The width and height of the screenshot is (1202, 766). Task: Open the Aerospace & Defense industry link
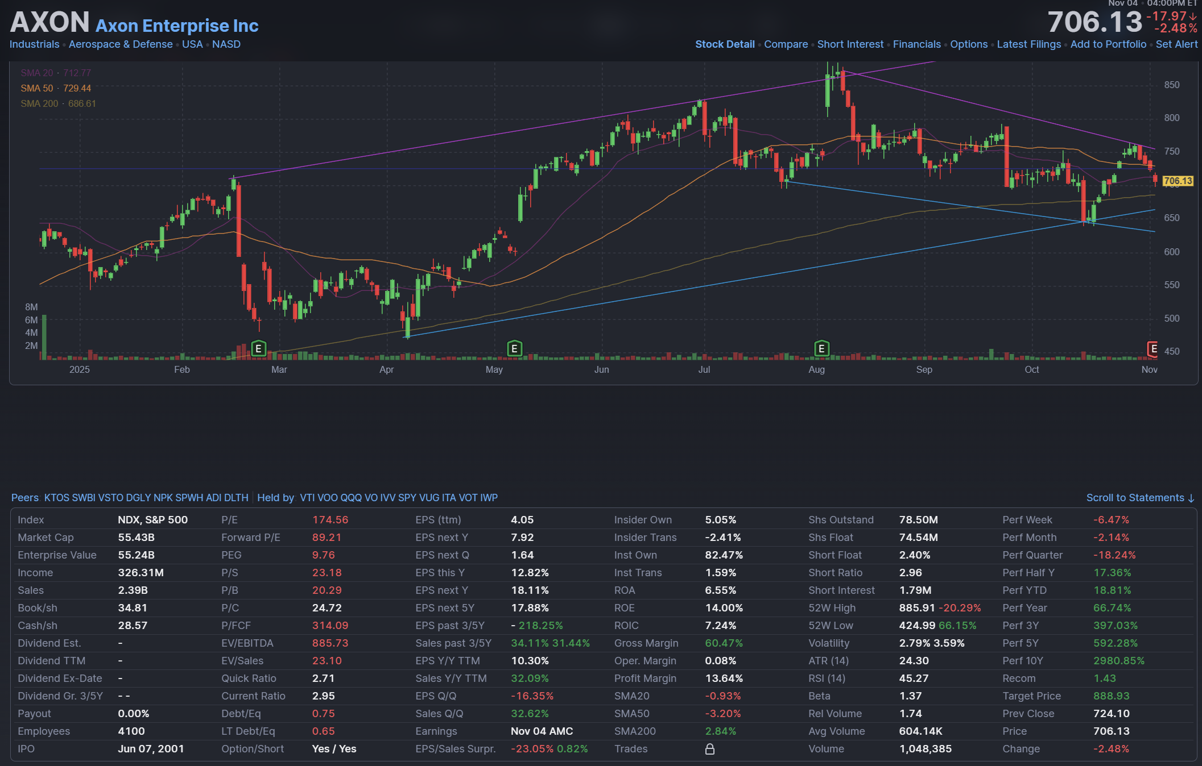121,44
